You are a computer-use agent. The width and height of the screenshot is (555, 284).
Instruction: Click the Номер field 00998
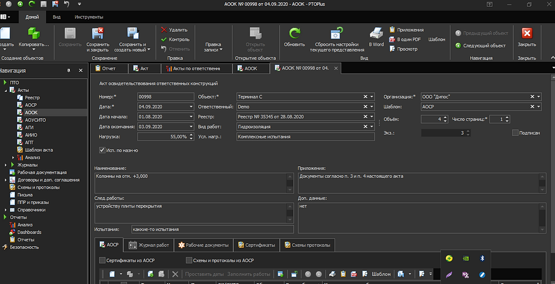pos(165,97)
